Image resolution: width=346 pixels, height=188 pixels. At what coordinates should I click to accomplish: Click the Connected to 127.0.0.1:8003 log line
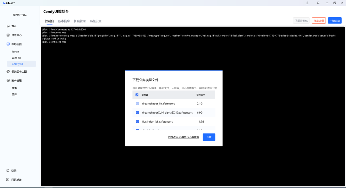[64, 29]
